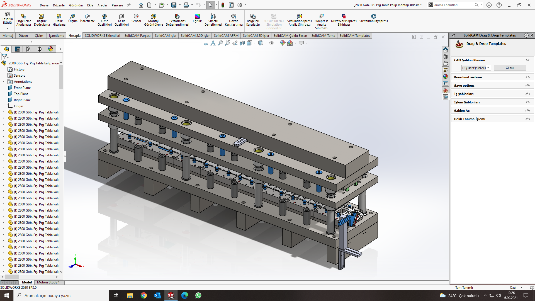The image size is (535, 301).
Task: Open the CAM template folder path dropdown
Action: pyautogui.click(x=488, y=68)
